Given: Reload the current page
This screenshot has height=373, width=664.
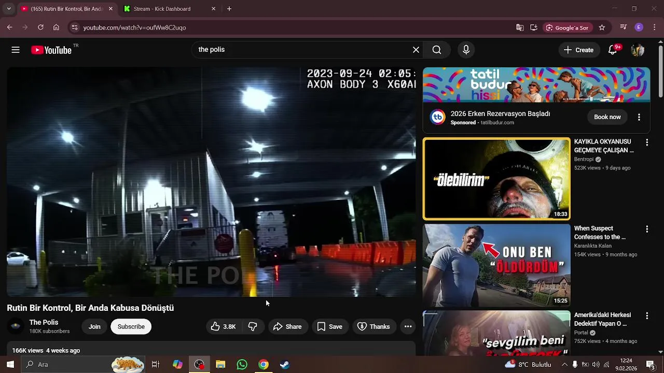Looking at the screenshot, I should (x=40, y=27).
